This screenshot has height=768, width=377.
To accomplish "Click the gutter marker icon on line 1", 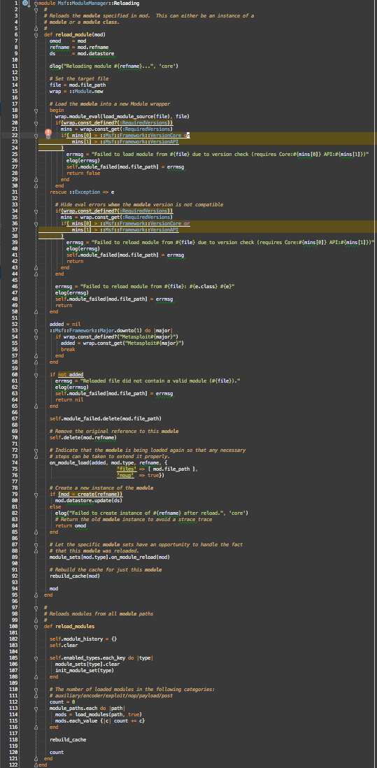I will pos(26,3).
